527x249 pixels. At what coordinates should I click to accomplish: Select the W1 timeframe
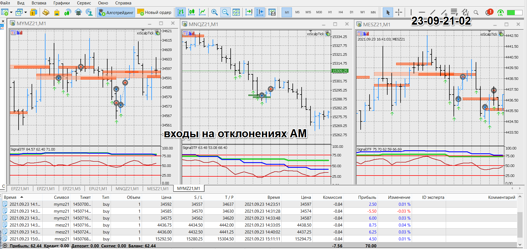(x=362, y=12)
